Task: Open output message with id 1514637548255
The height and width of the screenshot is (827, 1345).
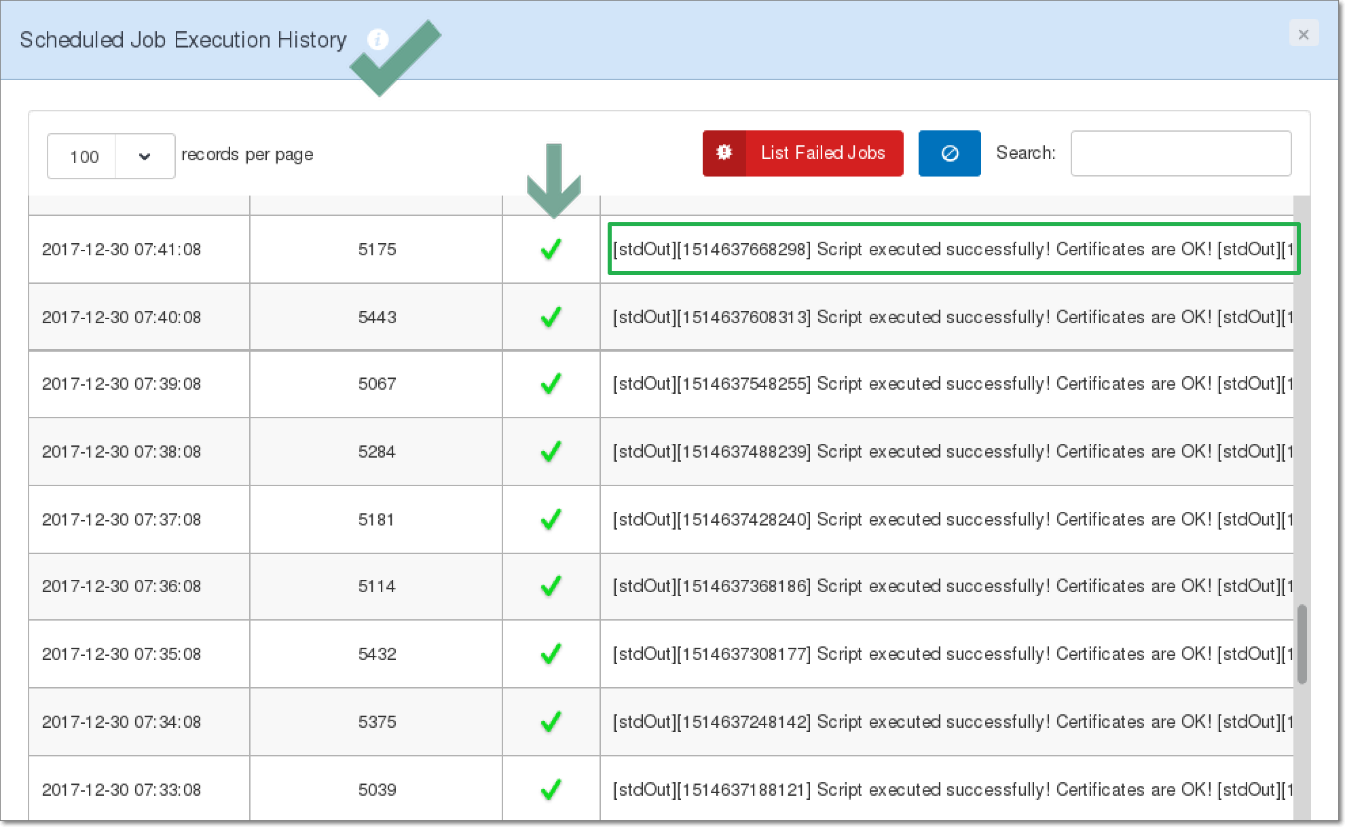Action: pyautogui.click(x=953, y=384)
